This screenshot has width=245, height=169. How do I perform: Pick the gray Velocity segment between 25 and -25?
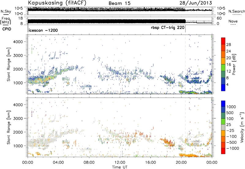(223, 127)
